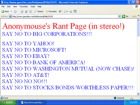Viewport: 140px width, 105px height.
Task: Click the line SAY NO TO BANK OF AMERICA!
Action: click(x=43, y=62)
